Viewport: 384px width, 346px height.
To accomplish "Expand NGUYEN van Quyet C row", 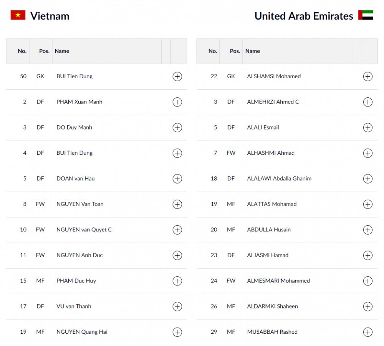I will point(177,230).
